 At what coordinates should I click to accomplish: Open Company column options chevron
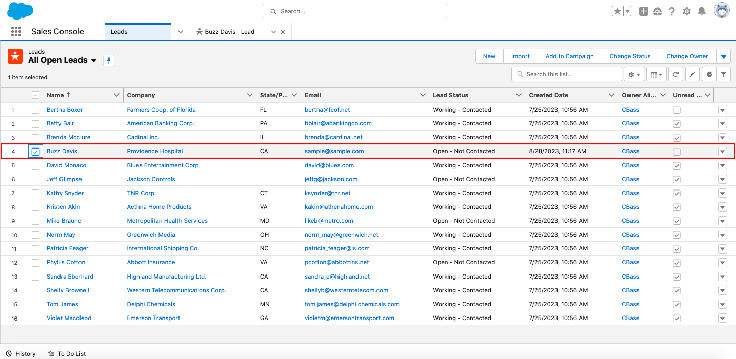(250, 95)
